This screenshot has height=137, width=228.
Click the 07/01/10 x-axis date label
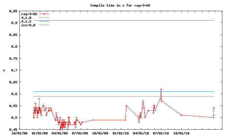click(x=161, y=133)
